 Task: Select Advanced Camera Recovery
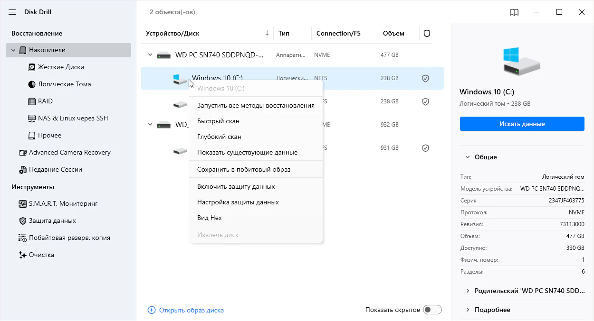[69, 152]
